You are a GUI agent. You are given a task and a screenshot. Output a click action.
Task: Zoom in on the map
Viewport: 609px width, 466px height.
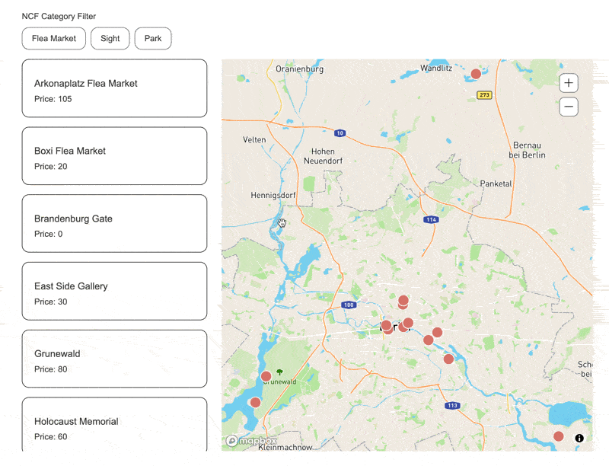coord(569,83)
